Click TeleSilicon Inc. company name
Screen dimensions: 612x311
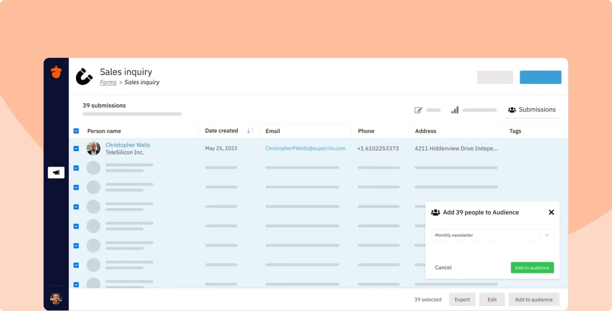pyautogui.click(x=125, y=152)
